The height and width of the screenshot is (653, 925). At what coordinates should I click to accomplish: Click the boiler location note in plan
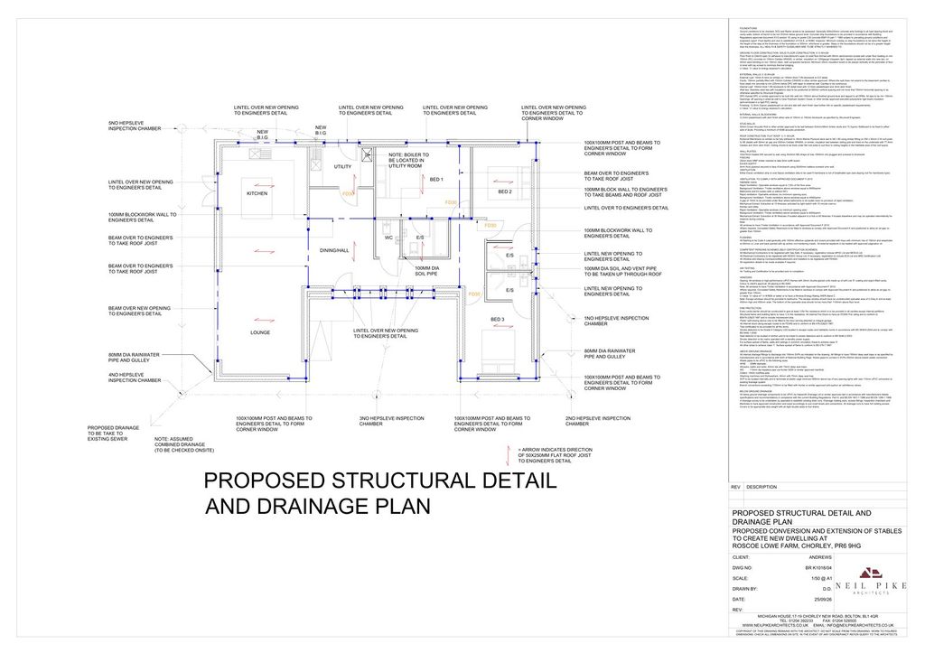(409, 161)
